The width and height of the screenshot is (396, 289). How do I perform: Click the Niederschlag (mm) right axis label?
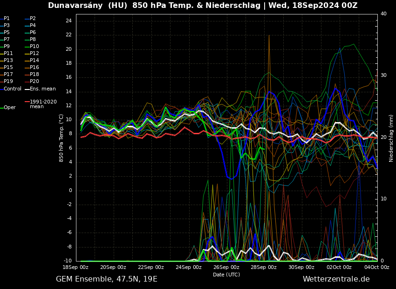(x=391, y=138)
